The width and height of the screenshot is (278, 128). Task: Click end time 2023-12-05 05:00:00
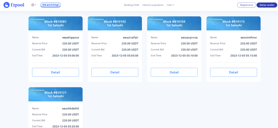[x=66, y=56]
